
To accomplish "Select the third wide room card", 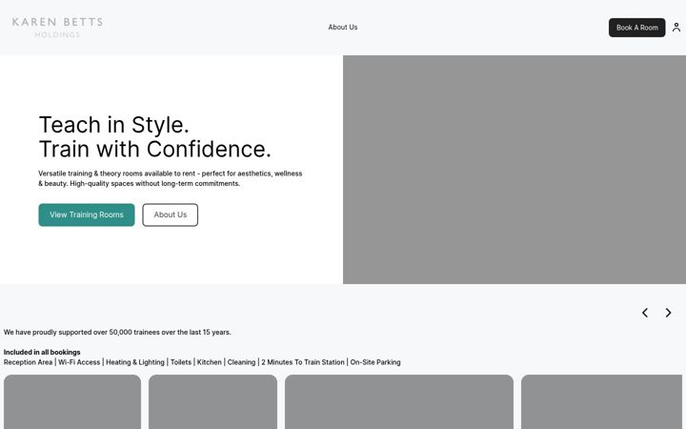I will 399,402.
